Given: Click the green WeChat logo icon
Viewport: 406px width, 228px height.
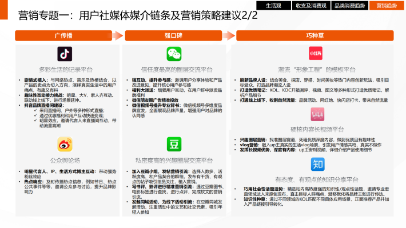Looking at the screenshot, I should 174,54.
